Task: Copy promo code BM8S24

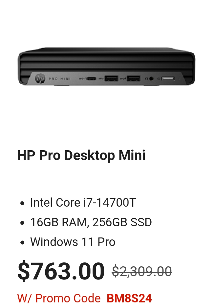Action: [129, 298]
